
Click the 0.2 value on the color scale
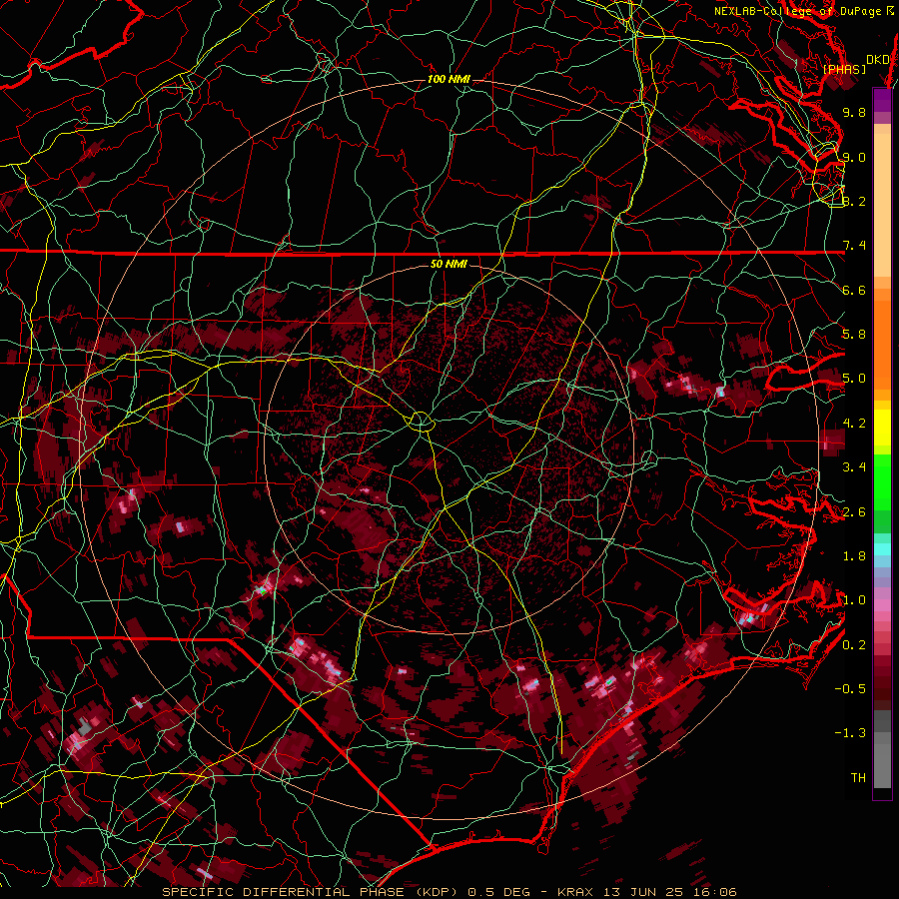pyautogui.click(x=854, y=645)
